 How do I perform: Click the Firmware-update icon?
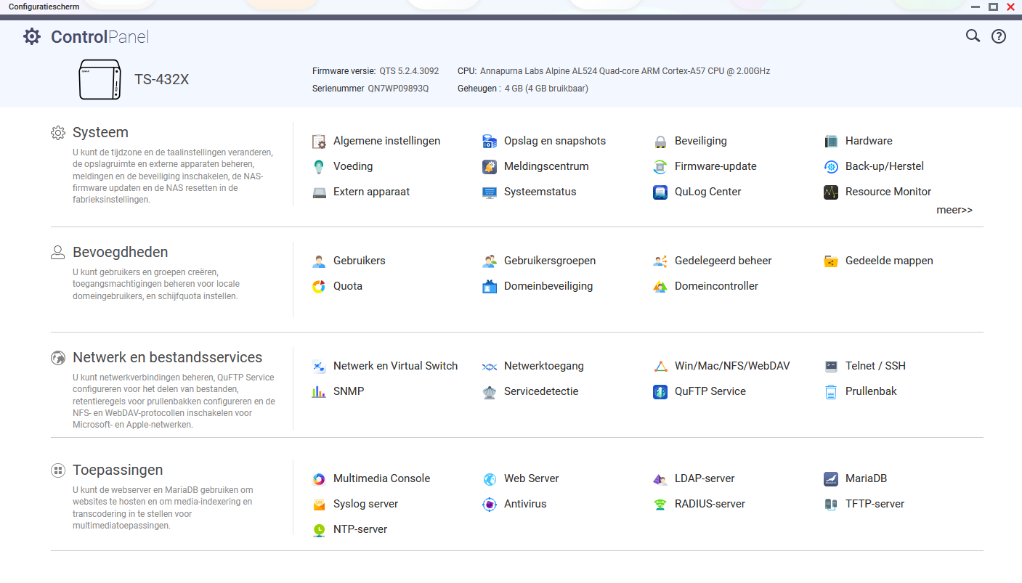pyautogui.click(x=660, y=166)
